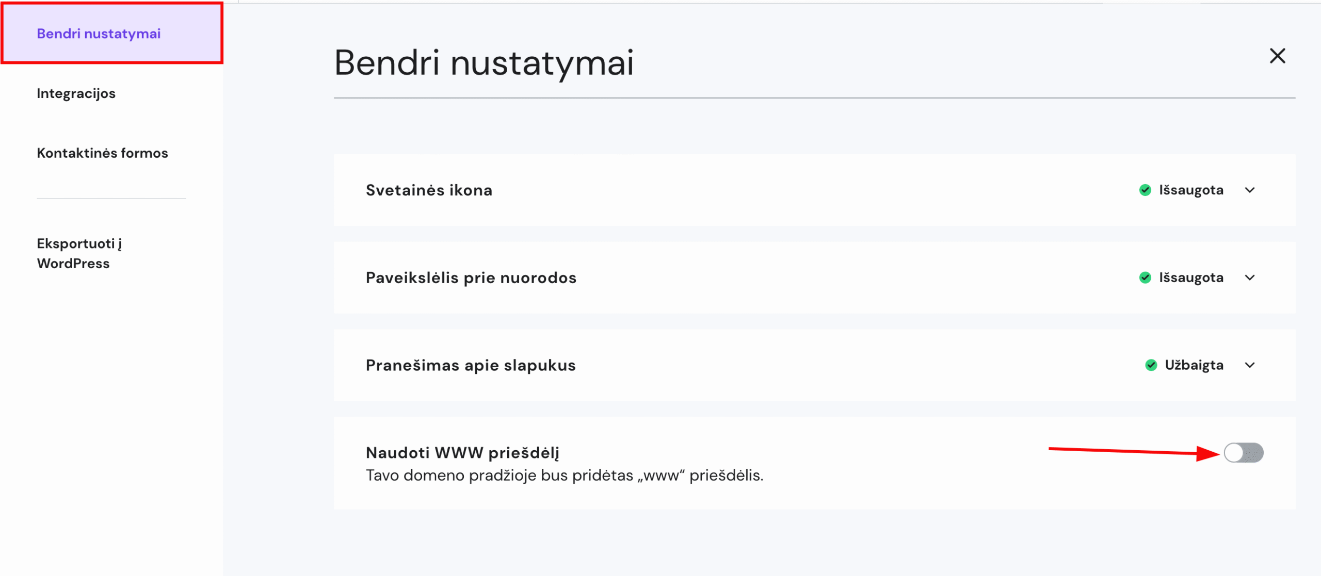Open the Integracijos settings section

pos(75,93)
